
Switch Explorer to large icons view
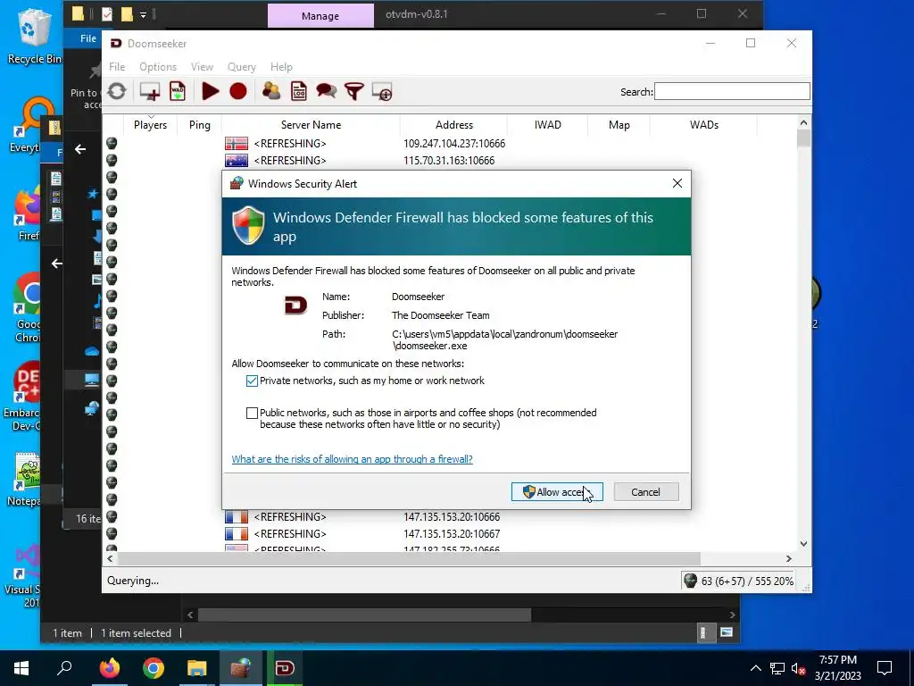click(727, 632)
